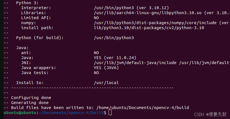230x119 pixels.
Task: Click the ~/Documents/opencv-4/build prompt path
Action: tap(71, 113)
